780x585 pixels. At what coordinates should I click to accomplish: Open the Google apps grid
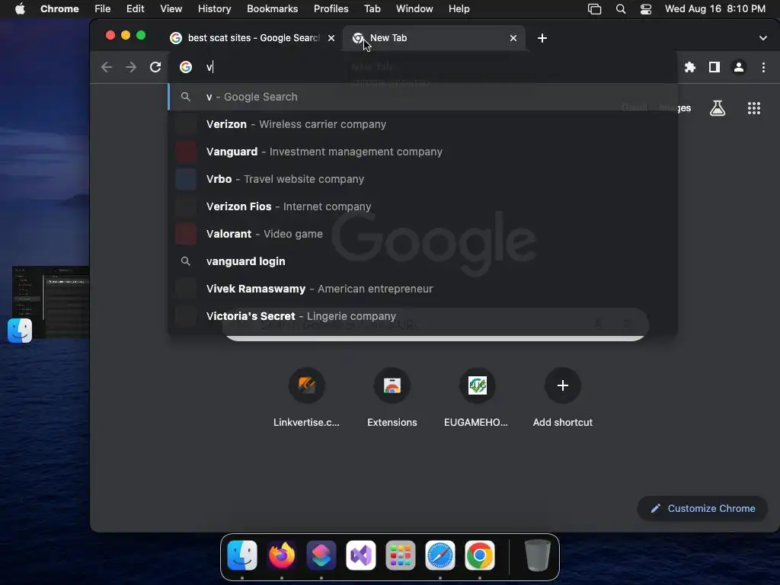754,108
